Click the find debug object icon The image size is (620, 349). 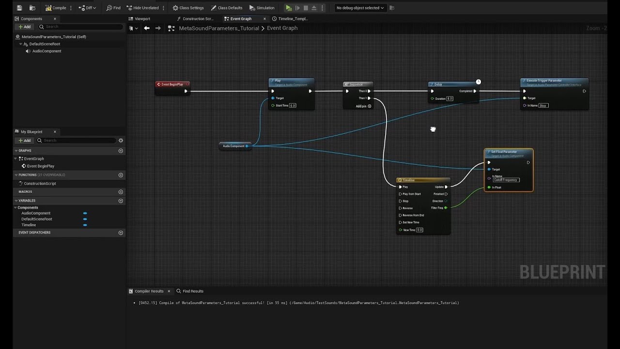[392, 8]
